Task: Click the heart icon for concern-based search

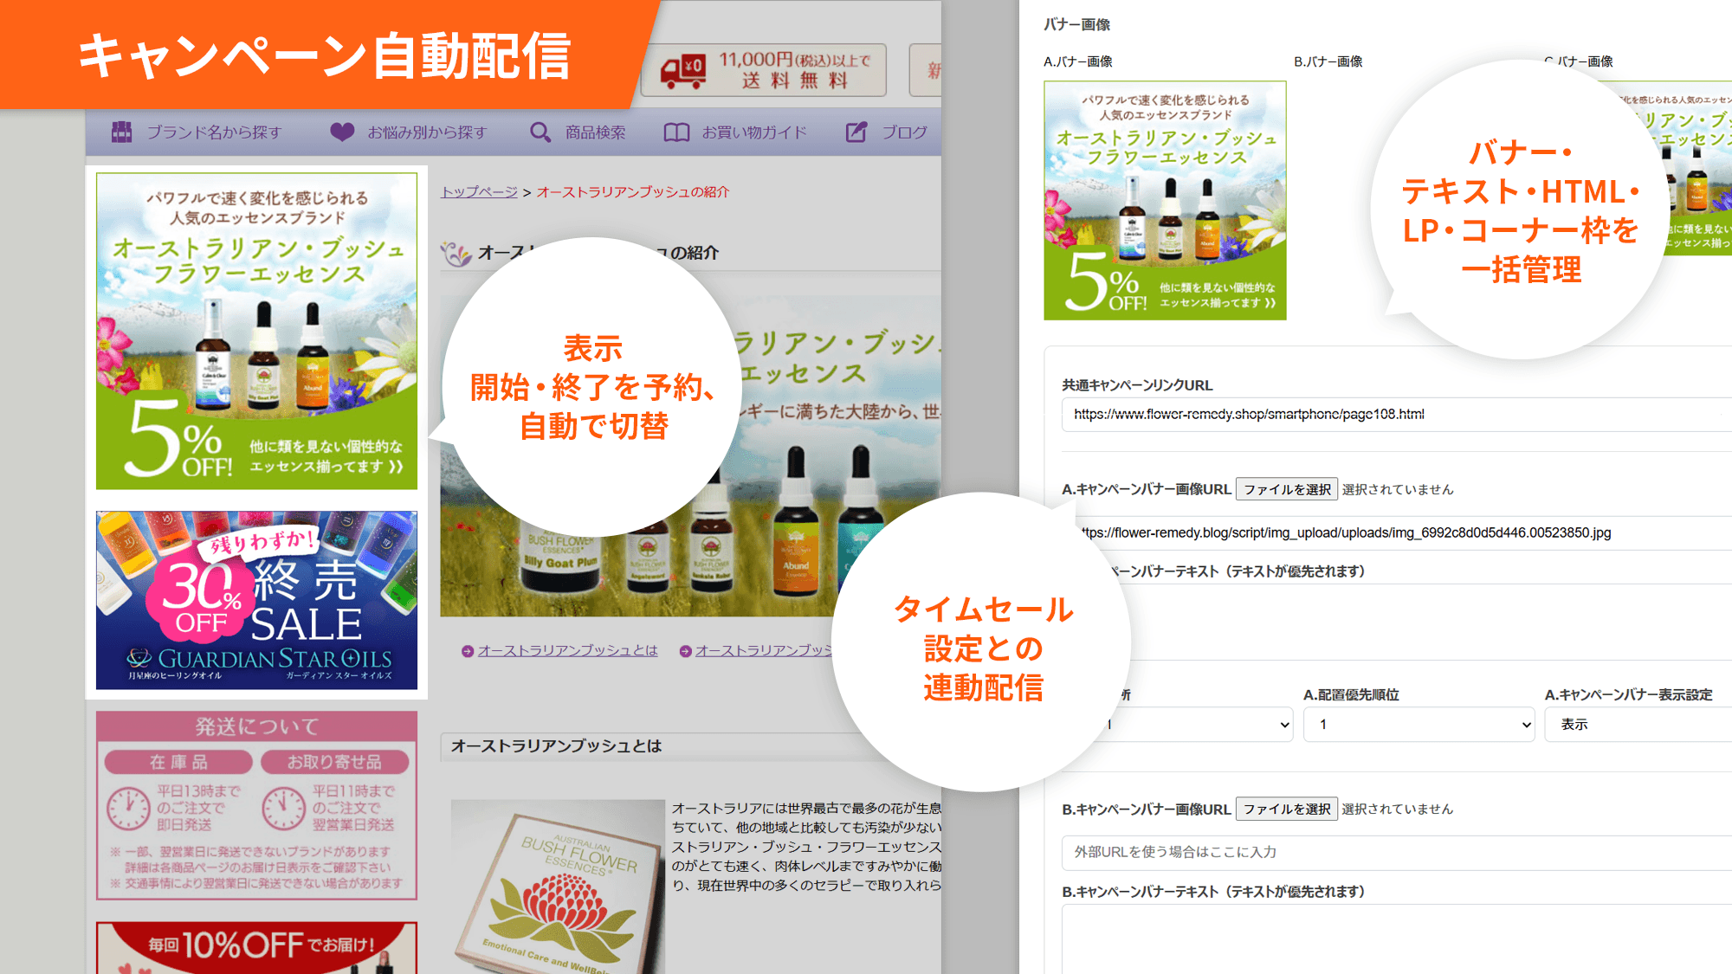Action: click(342, 132)
